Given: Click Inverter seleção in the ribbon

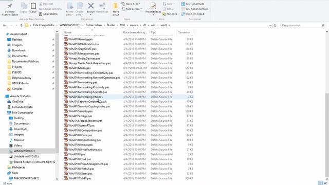Looking at the screenshot, I should point(193,14).
